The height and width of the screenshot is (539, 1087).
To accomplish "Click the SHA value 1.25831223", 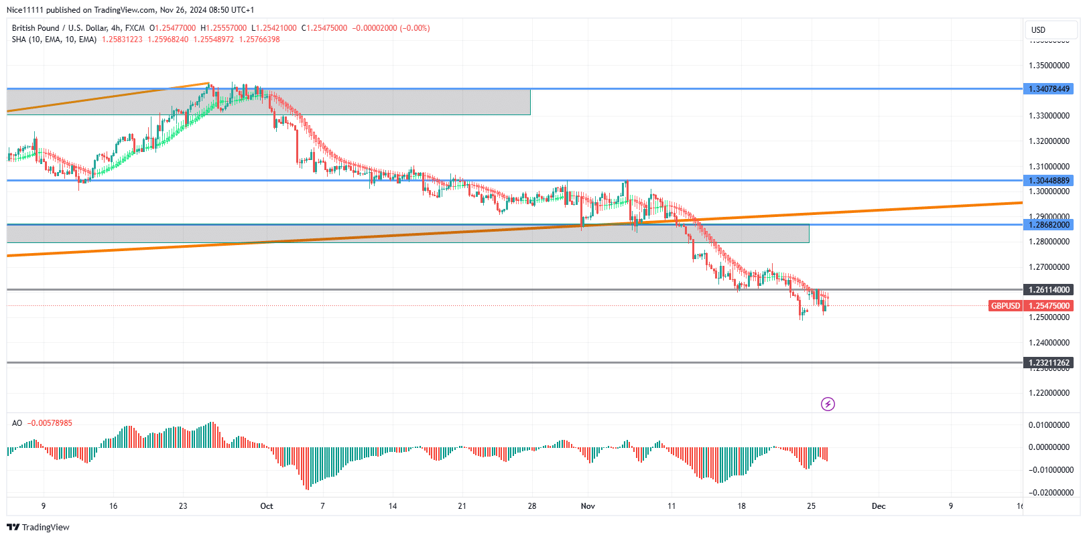I will click(x=122, y=40).
